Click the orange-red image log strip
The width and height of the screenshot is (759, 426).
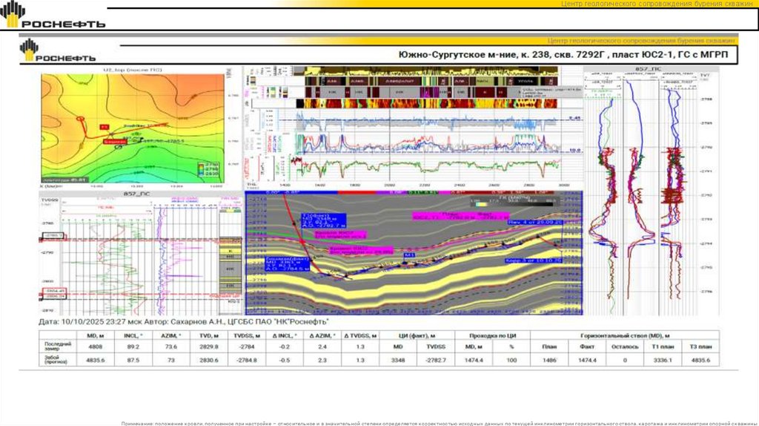(426, 103)
